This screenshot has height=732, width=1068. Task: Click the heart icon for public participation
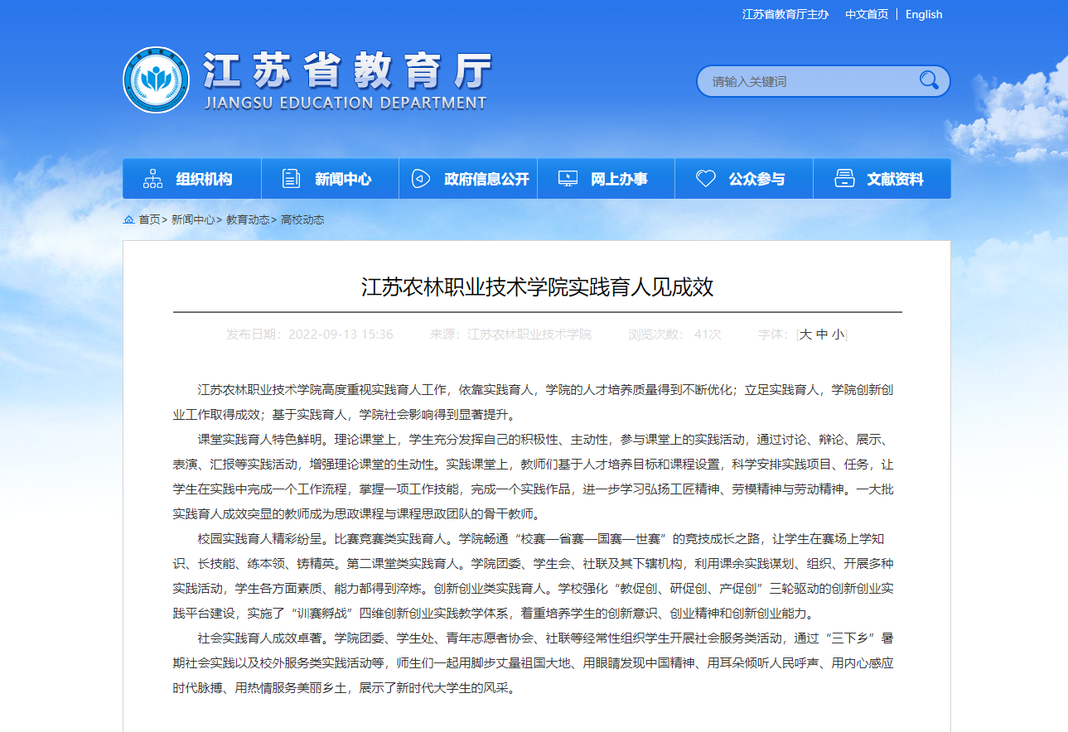[705, 179]
